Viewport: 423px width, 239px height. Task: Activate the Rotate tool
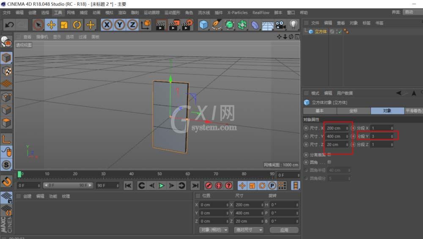77,25
